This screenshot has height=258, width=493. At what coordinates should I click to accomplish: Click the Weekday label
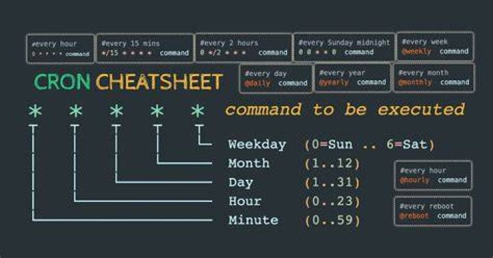[x=257, y=144]
